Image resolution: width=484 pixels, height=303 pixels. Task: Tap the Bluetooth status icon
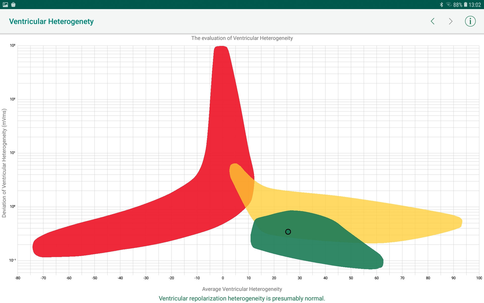[x=441, y=5]
